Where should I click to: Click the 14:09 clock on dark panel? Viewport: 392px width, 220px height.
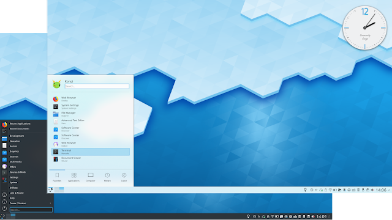321,217
